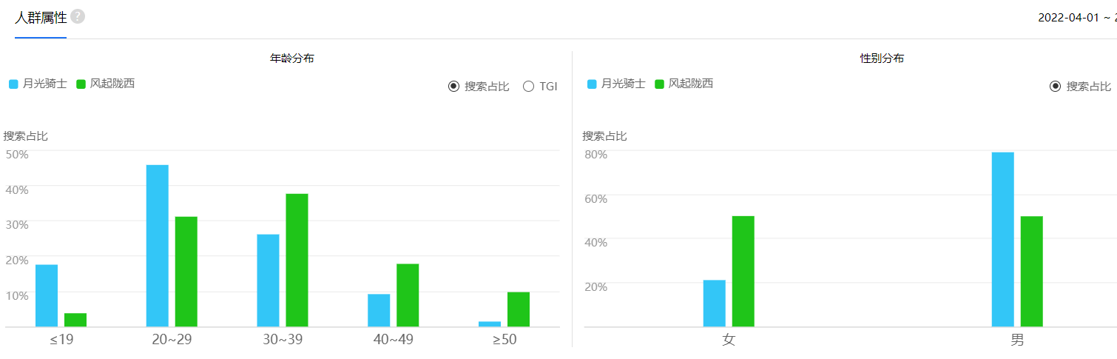Toggle 风起陇西 green legend in age chart
The width and height of the screenshot is (1117, 359).
click(x=106, y=84)
